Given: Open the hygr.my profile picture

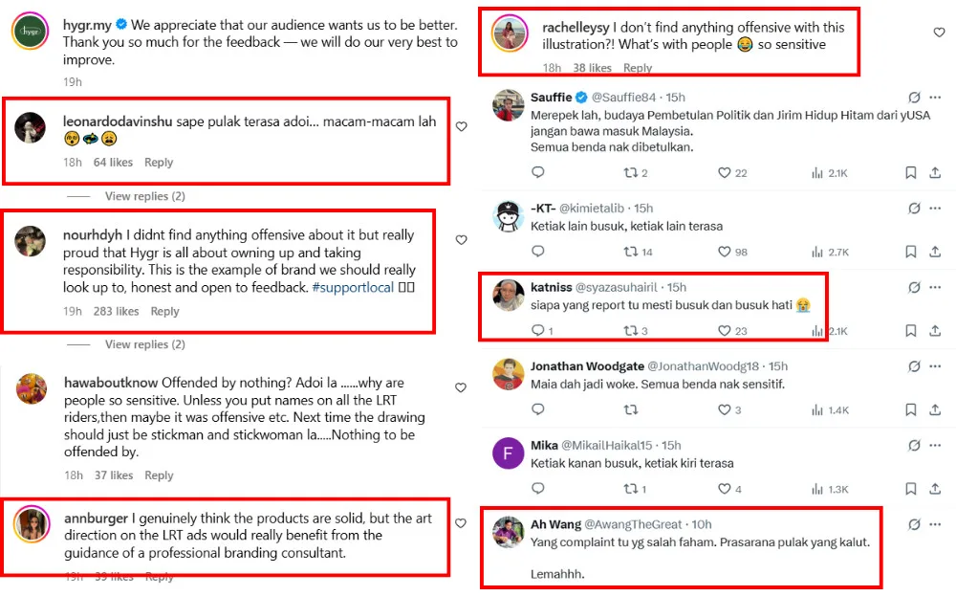Looking at the screenshot, I should [x=29, y=33].
